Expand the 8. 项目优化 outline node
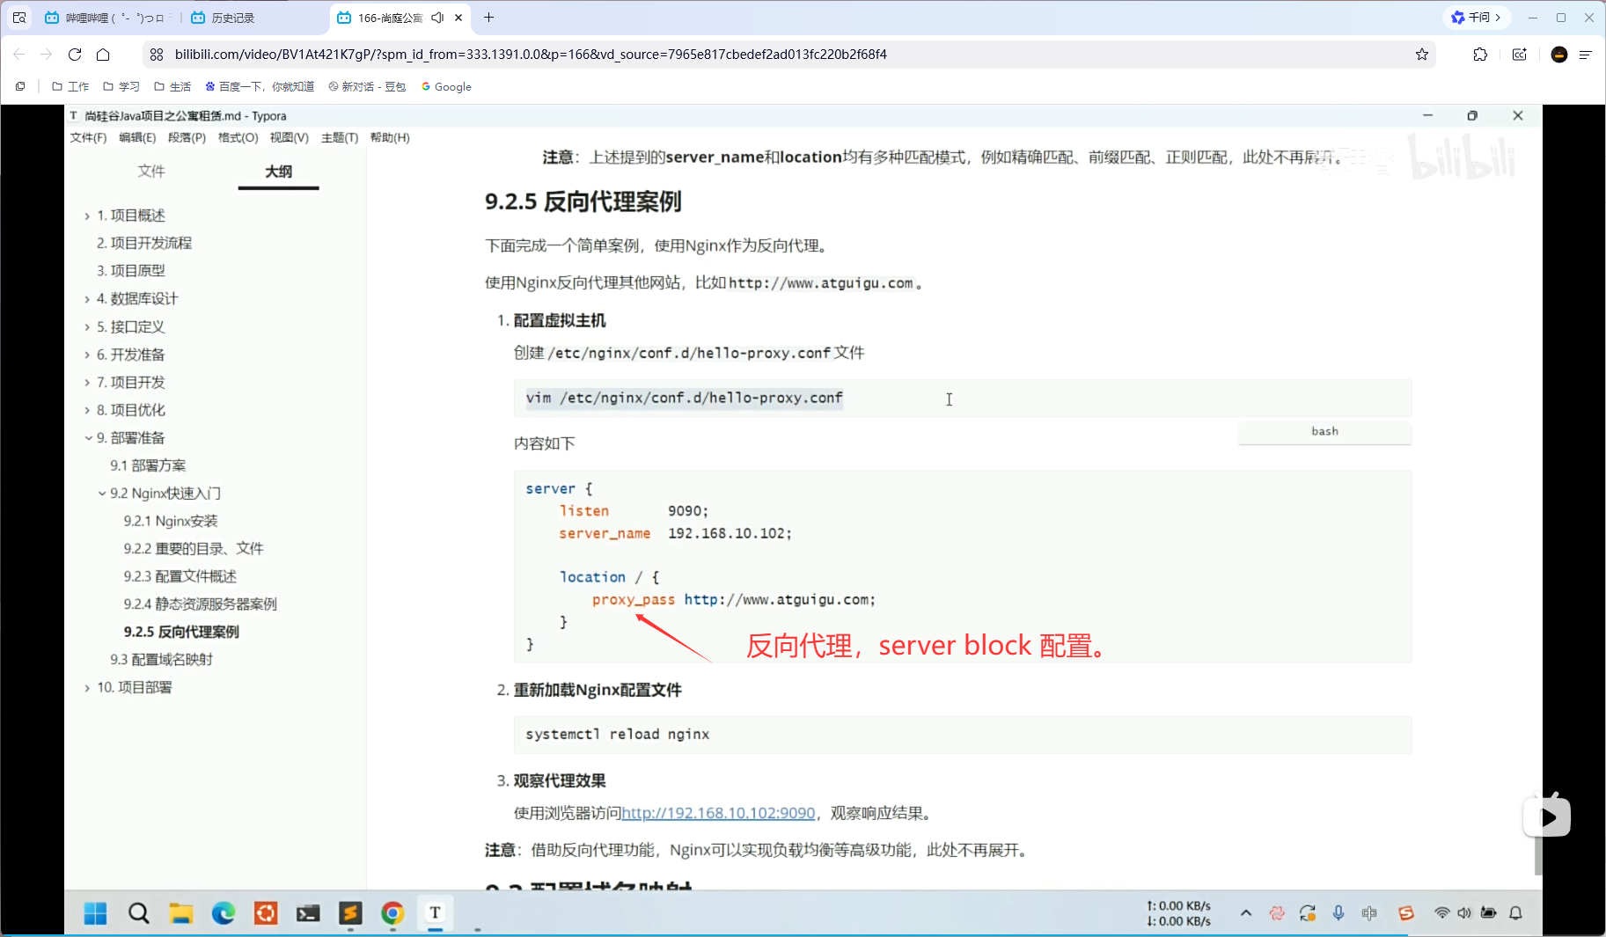The width and height of the screenshot is (1606, 937). 87,411
